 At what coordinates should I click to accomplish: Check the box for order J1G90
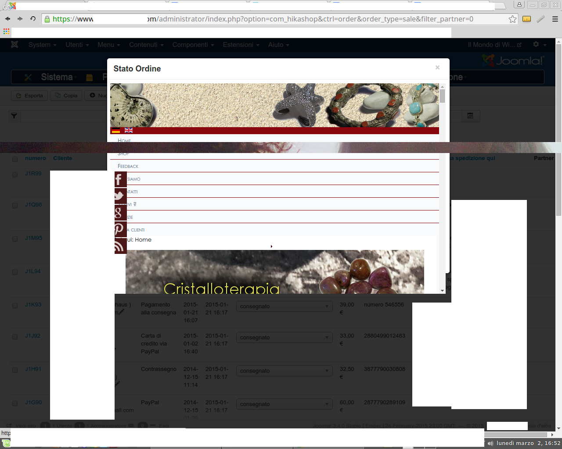coord(15,403)
